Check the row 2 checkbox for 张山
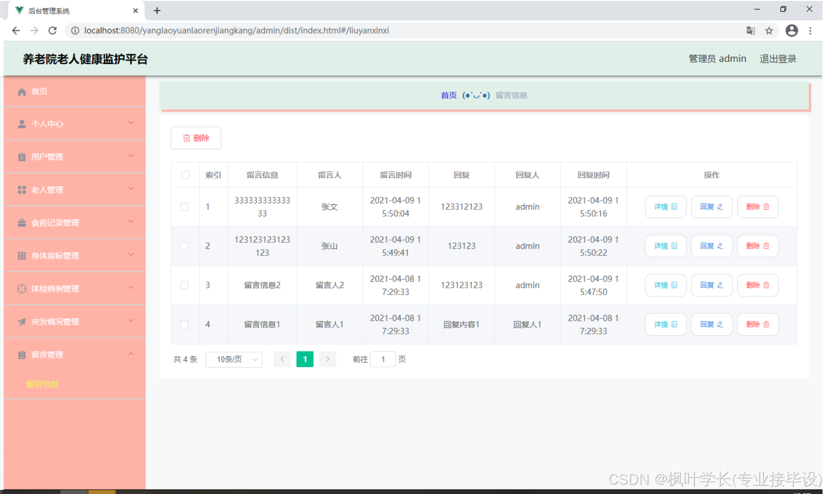The height and width of the screenshot is (494, 824). (185, 246)
